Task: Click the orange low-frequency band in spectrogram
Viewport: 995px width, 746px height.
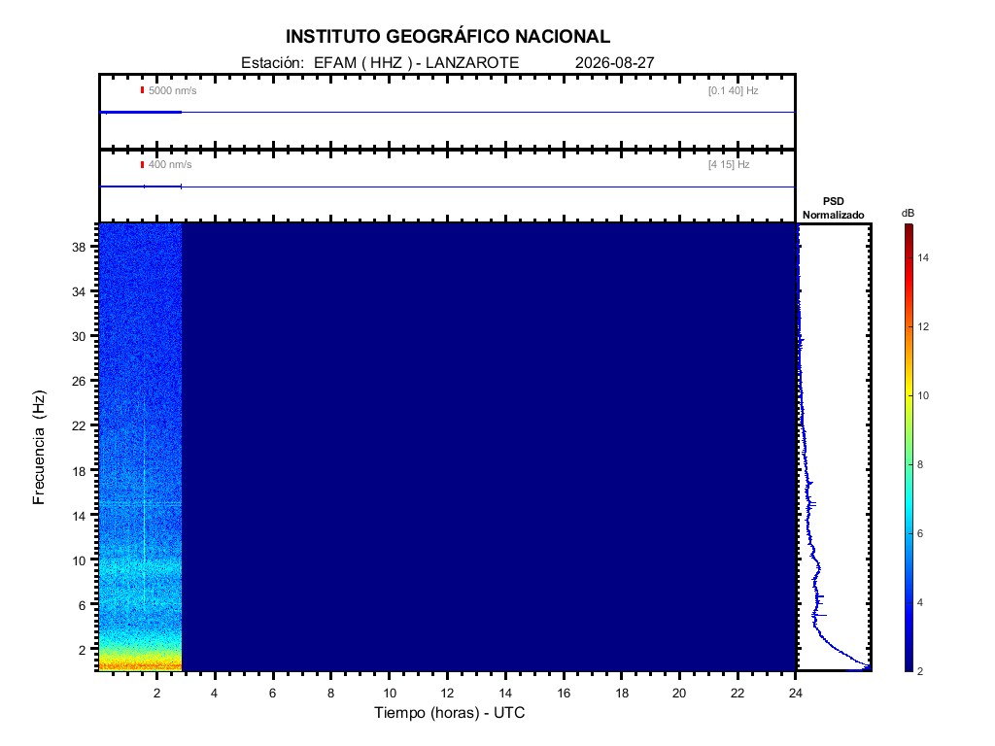Action: pyautogui.click(x=140, y=664)
